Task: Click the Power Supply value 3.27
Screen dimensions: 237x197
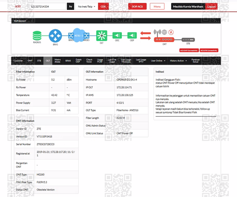Action: [54, 103]
